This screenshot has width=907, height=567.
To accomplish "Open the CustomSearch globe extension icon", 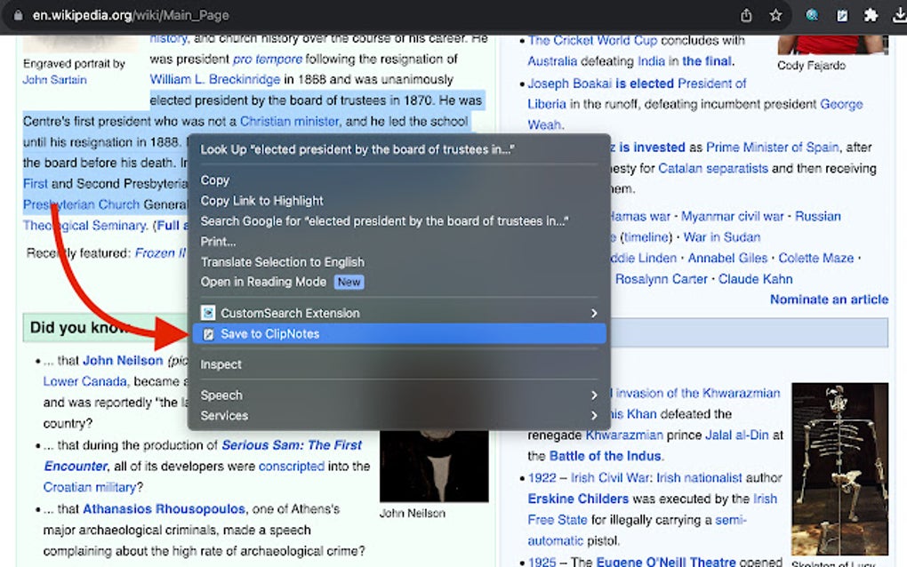I will tap(811, 15).
